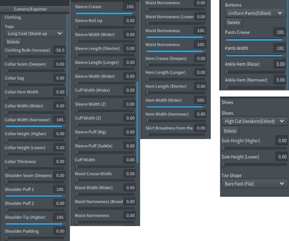289x241 pixels.
Task: Click the Sole Height (Higher) slider
Action: [254, 148]
